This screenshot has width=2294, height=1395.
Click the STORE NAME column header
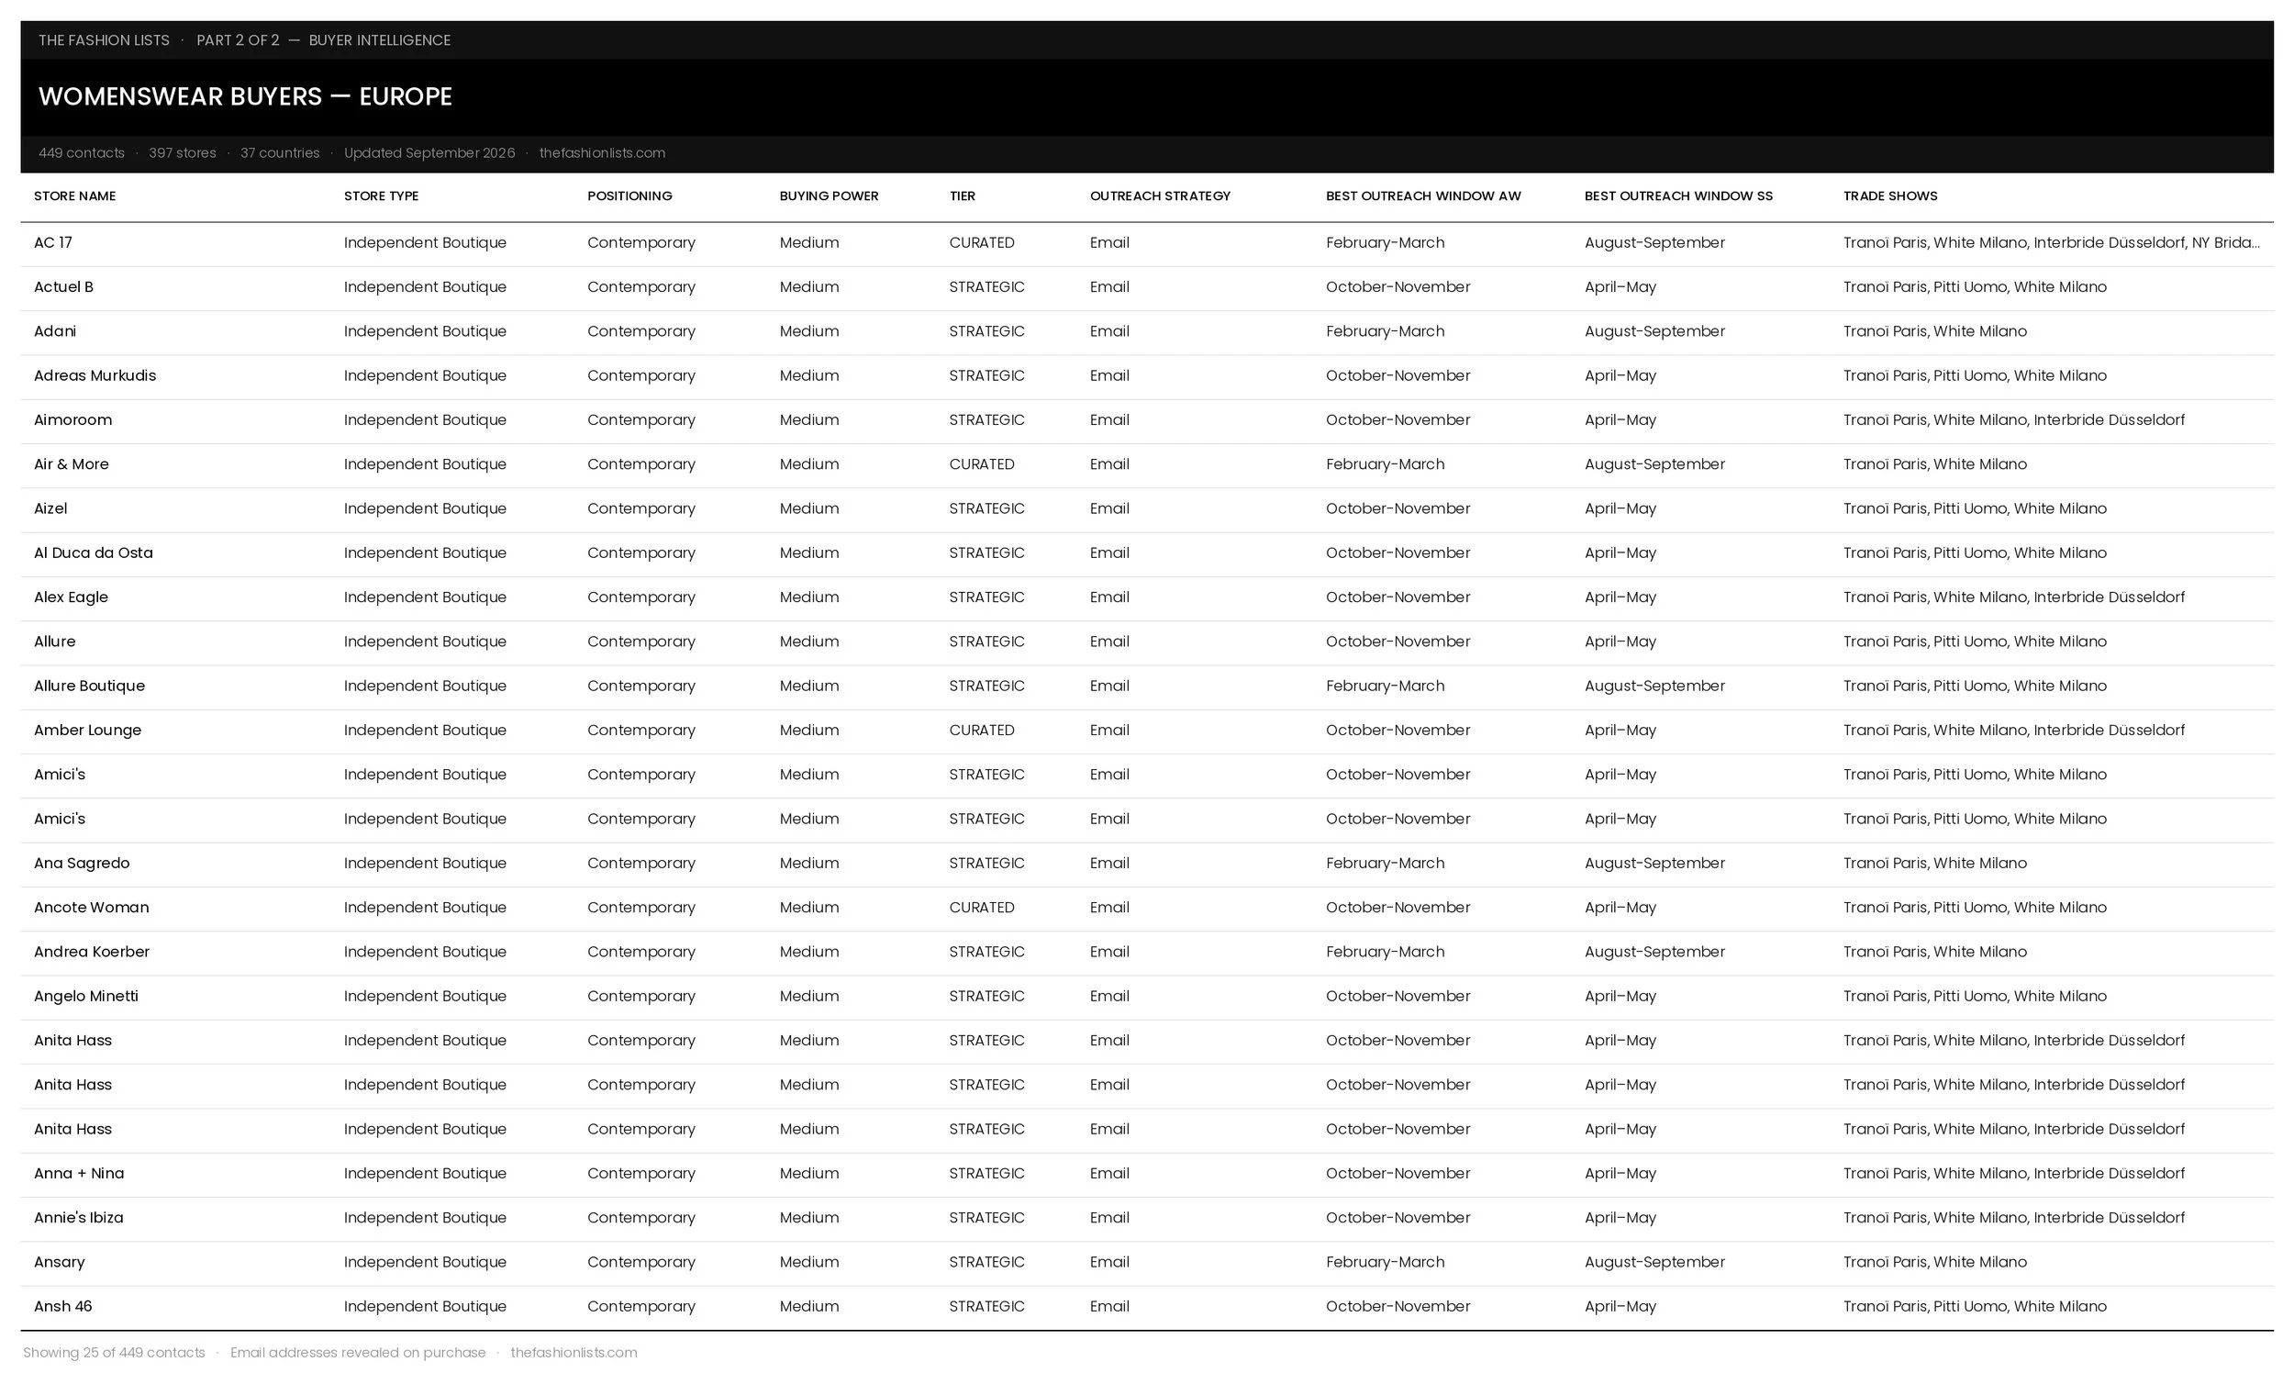tap(74, 195)
